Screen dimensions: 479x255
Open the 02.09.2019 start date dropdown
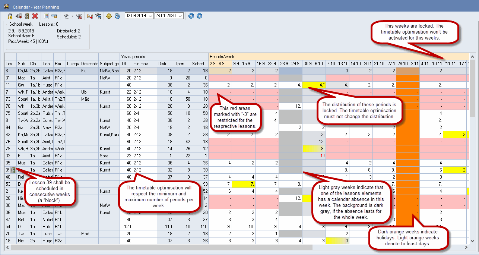pyautogui.click(x=150, y=16)
